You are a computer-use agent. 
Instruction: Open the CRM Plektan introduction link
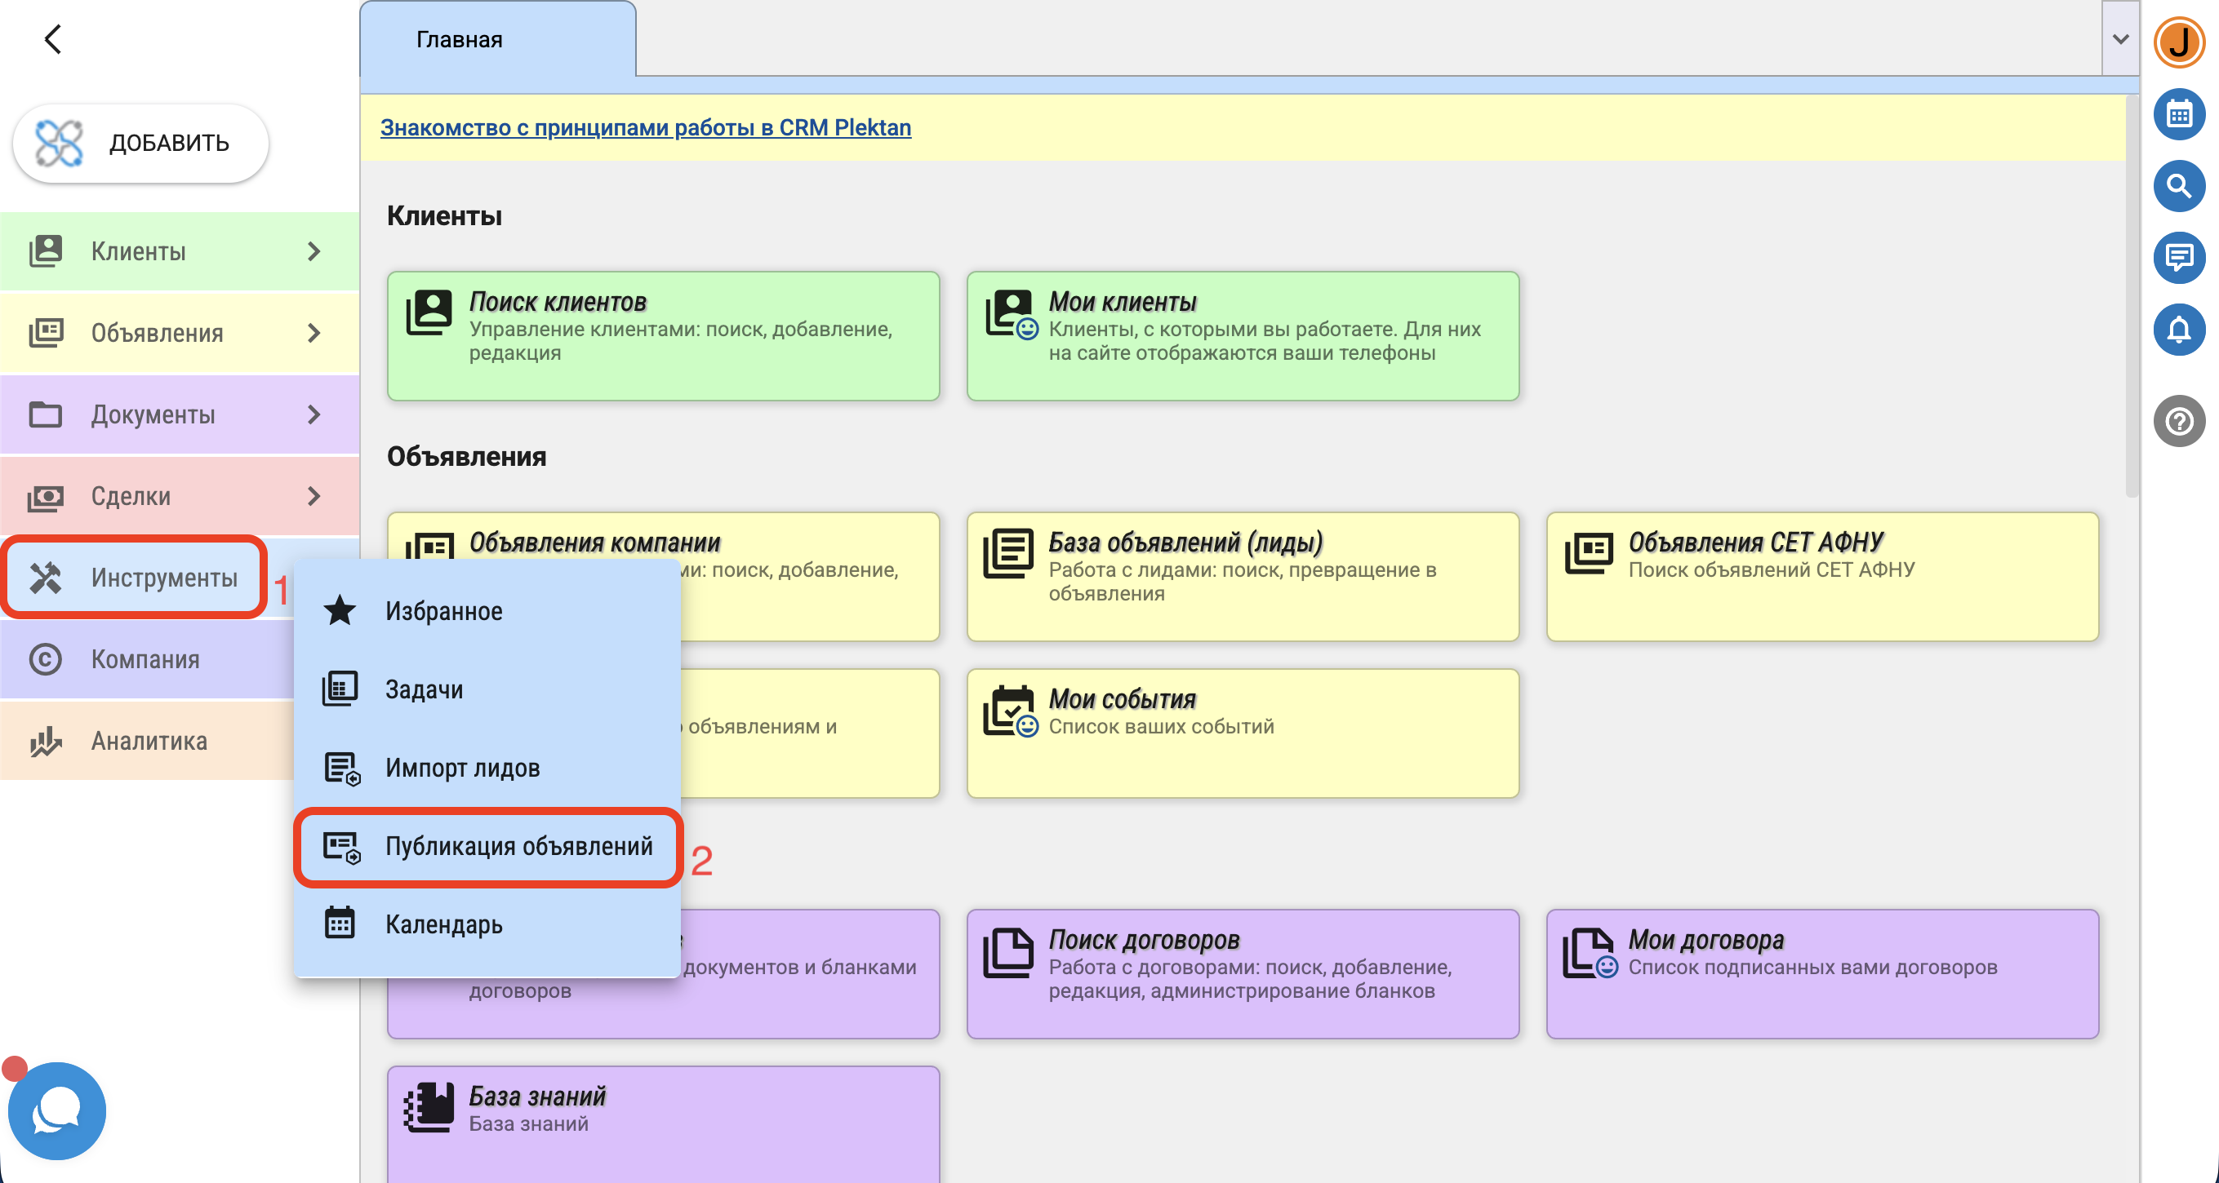[645, 127]
